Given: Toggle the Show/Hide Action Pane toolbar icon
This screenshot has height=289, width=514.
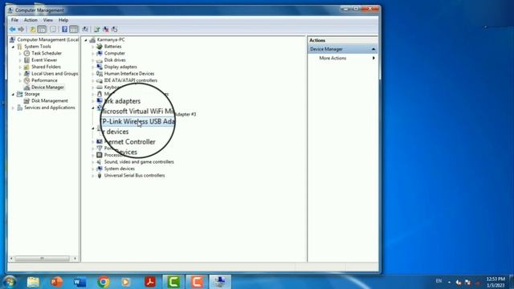Looking at the screenshot, I should click(74, 30).
